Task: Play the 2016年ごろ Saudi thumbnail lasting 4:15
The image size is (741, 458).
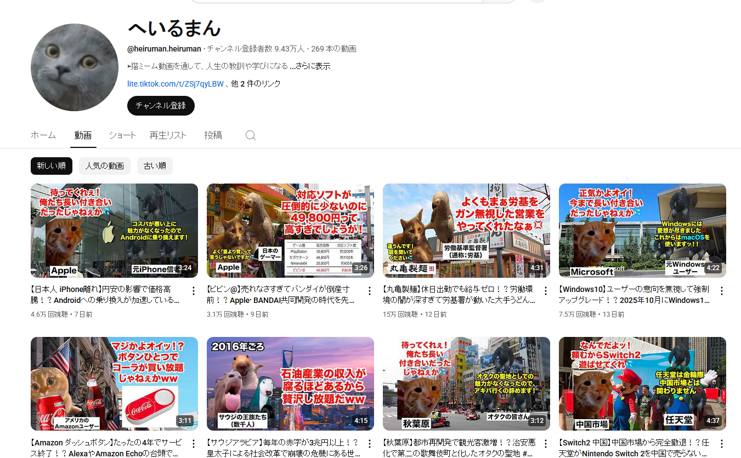Action: (x=290, y=384)
